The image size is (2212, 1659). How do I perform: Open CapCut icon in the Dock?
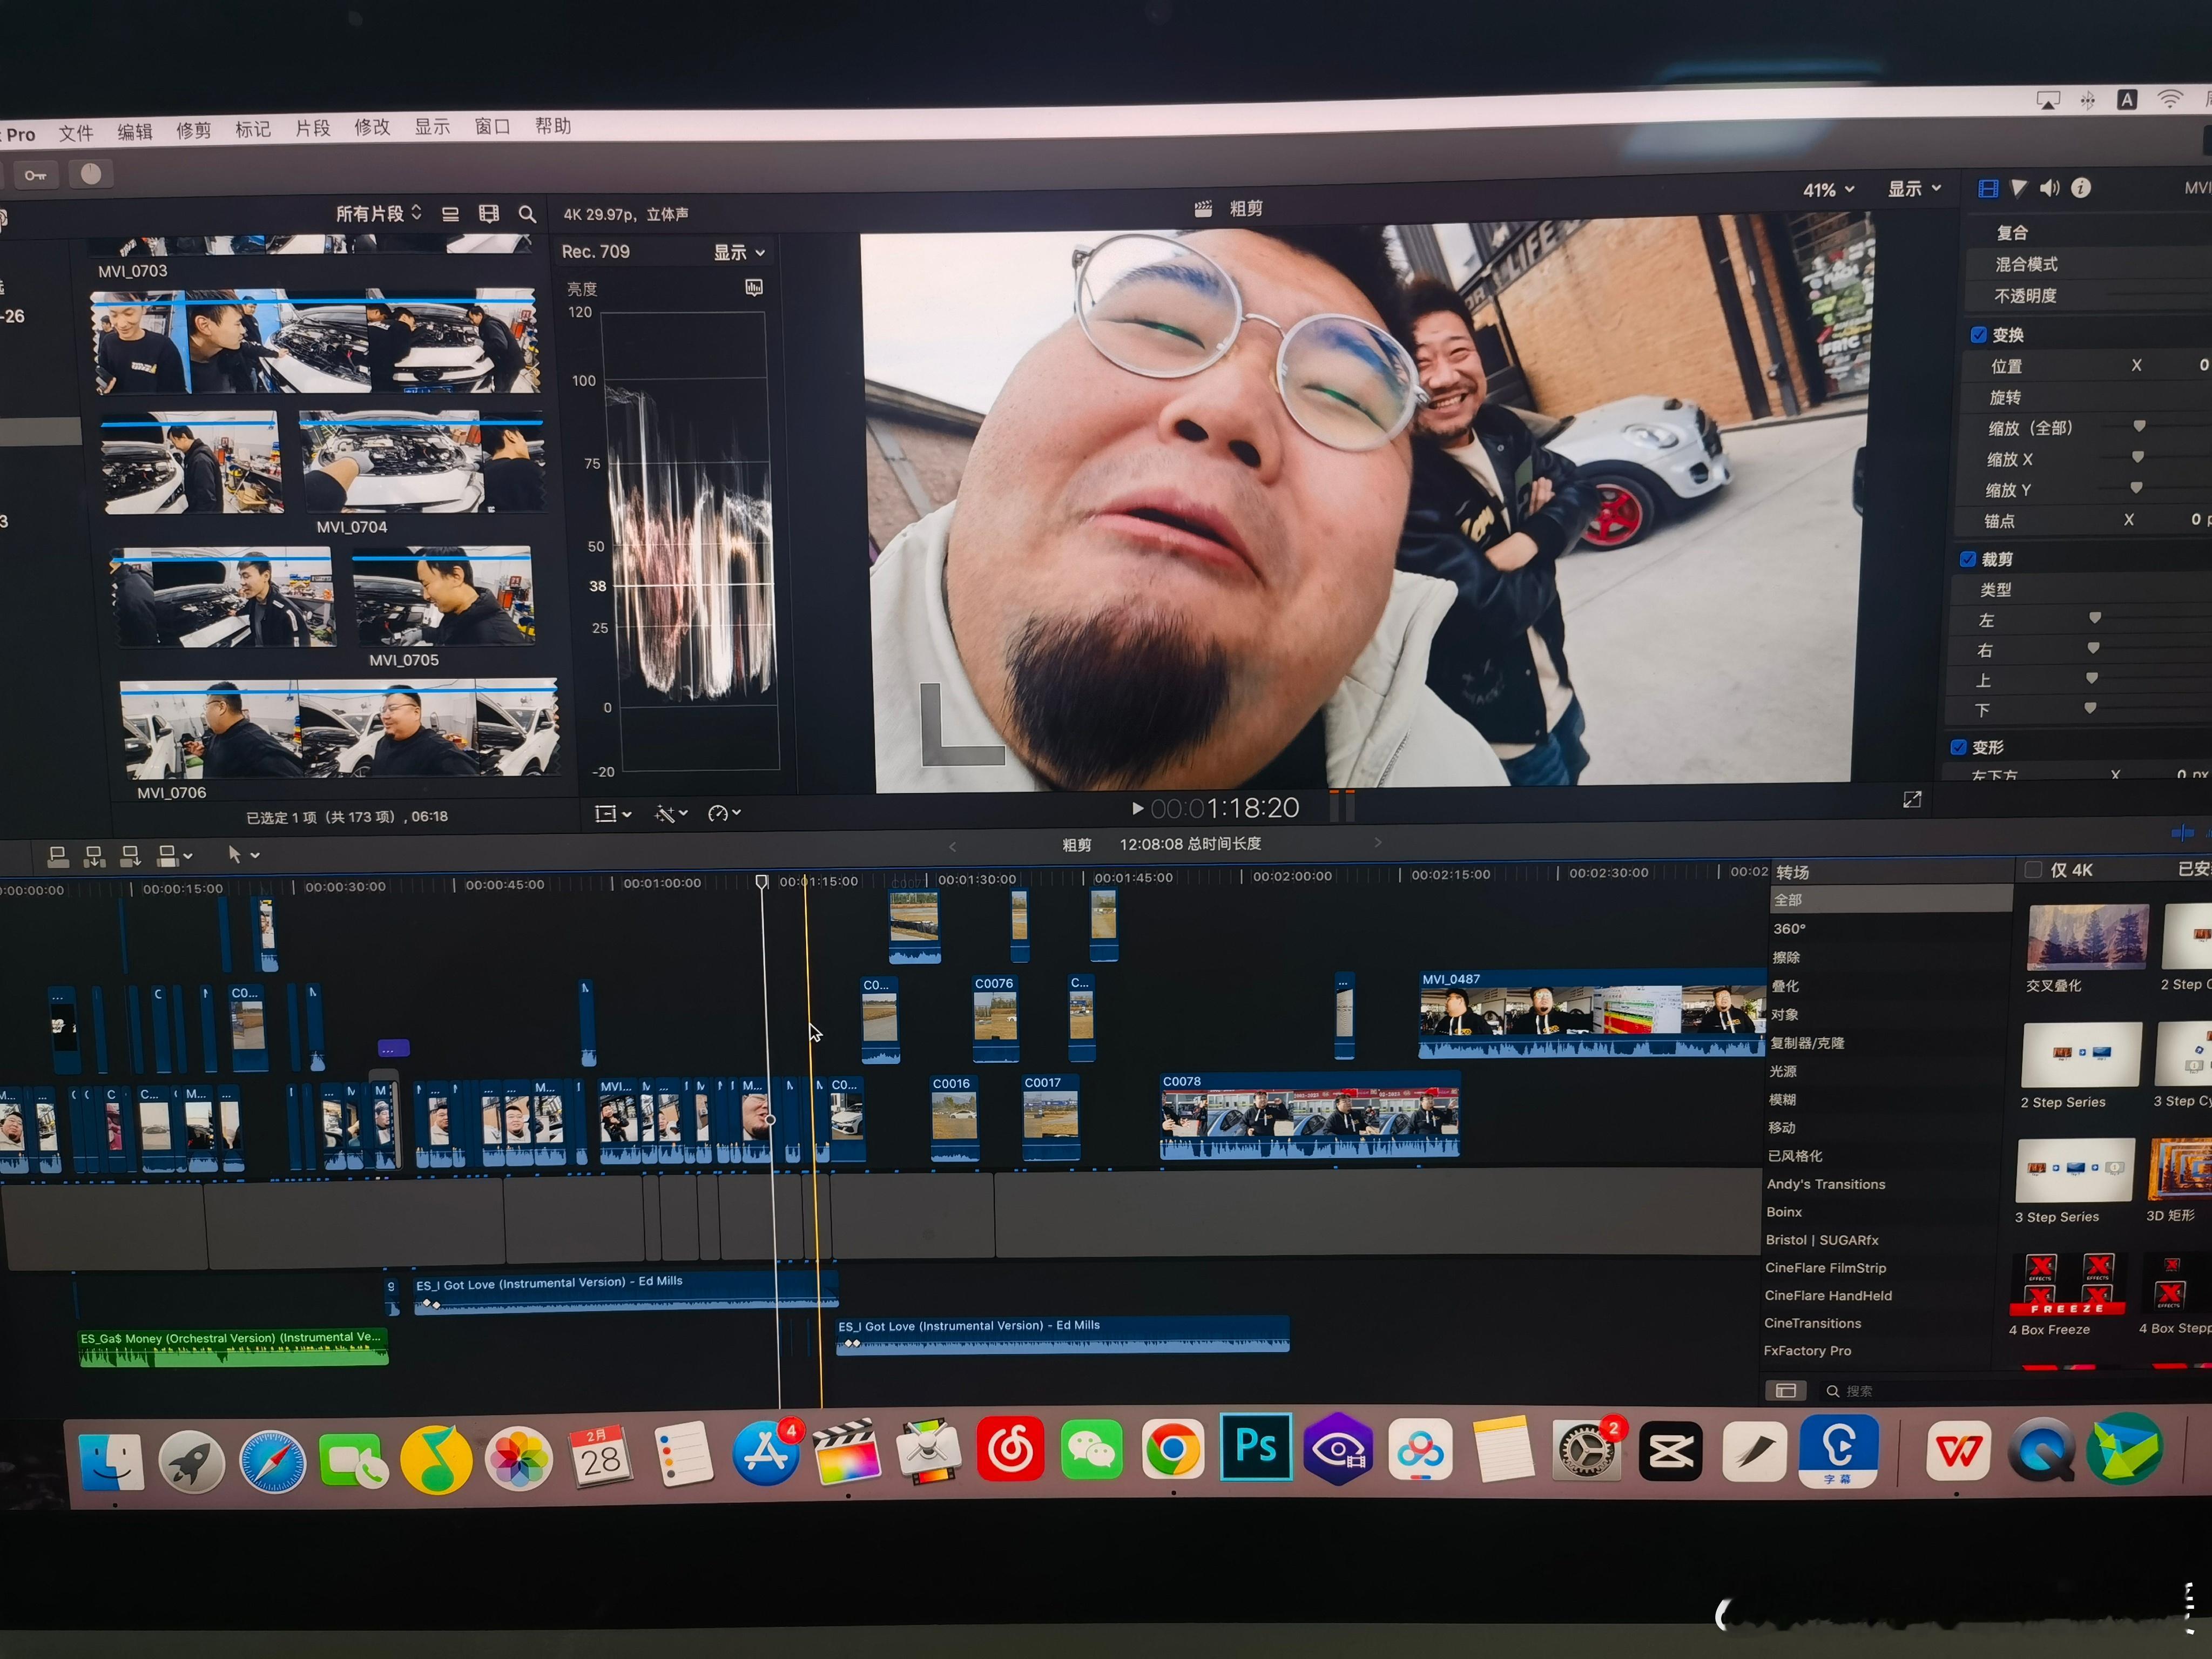click(1670, 1450)
